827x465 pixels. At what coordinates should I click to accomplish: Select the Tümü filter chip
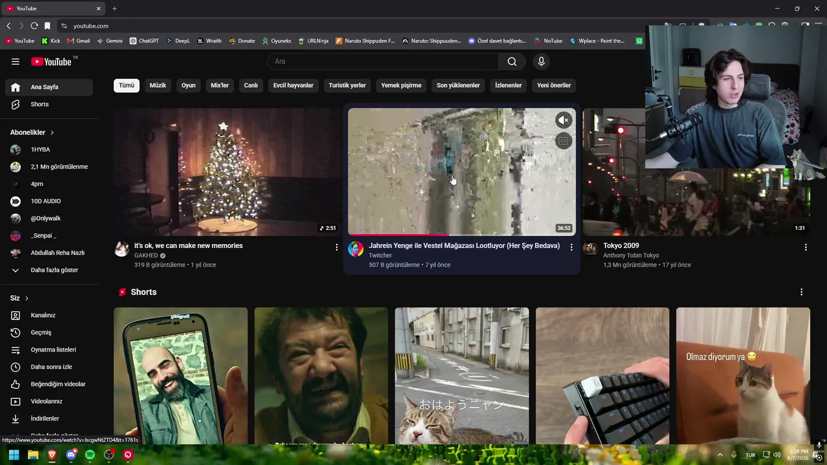(127, 85)
